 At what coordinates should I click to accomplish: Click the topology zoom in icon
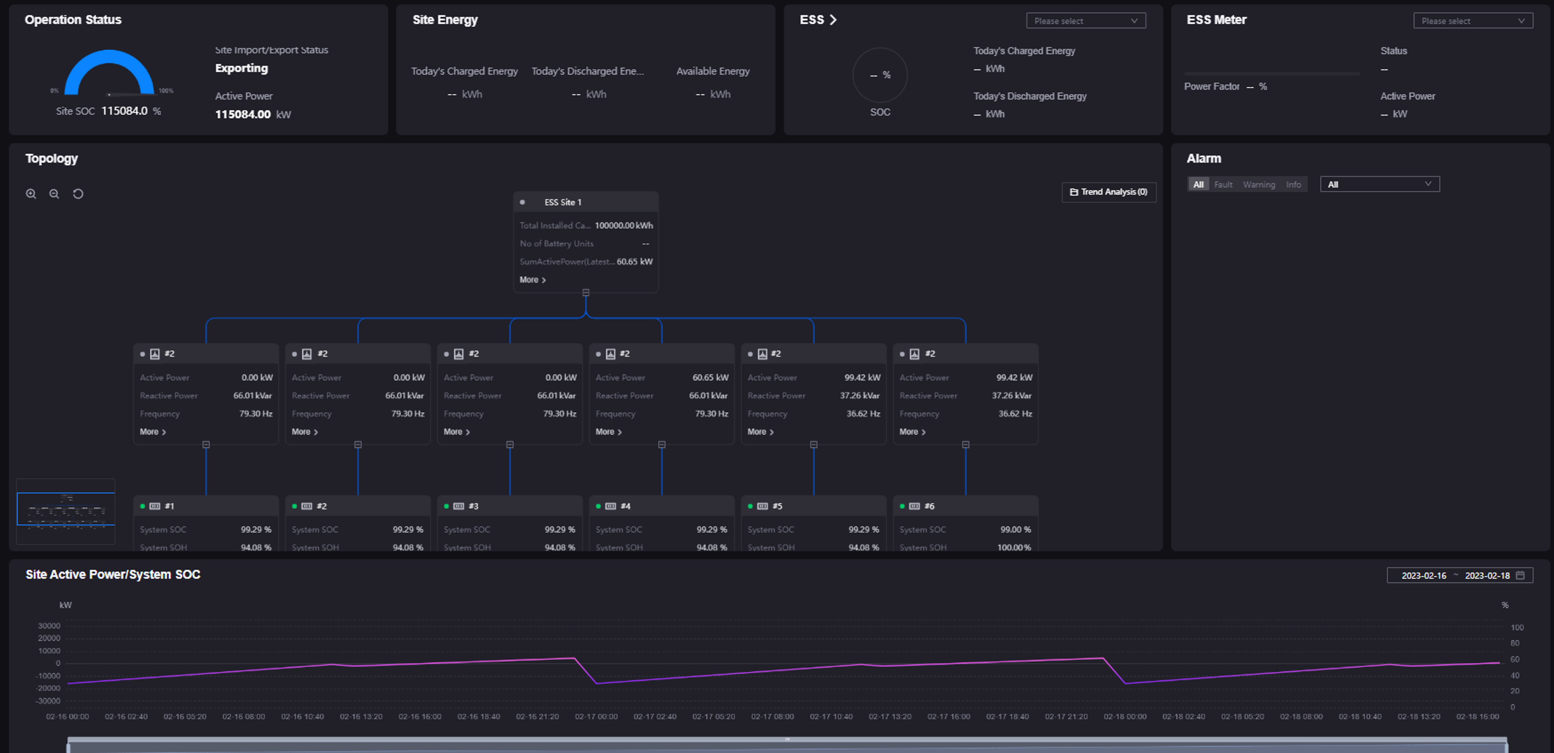click(x=31, y=194)
